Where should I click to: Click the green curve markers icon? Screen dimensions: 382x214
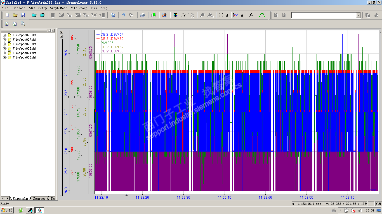click(262, 15)
